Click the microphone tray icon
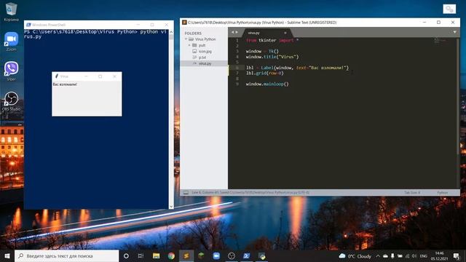466x262 pixels. 392,256
